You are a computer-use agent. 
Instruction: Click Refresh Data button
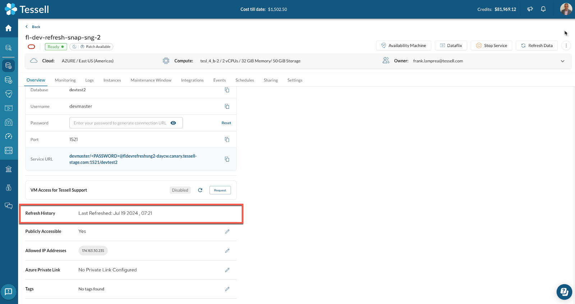point(537,46)
